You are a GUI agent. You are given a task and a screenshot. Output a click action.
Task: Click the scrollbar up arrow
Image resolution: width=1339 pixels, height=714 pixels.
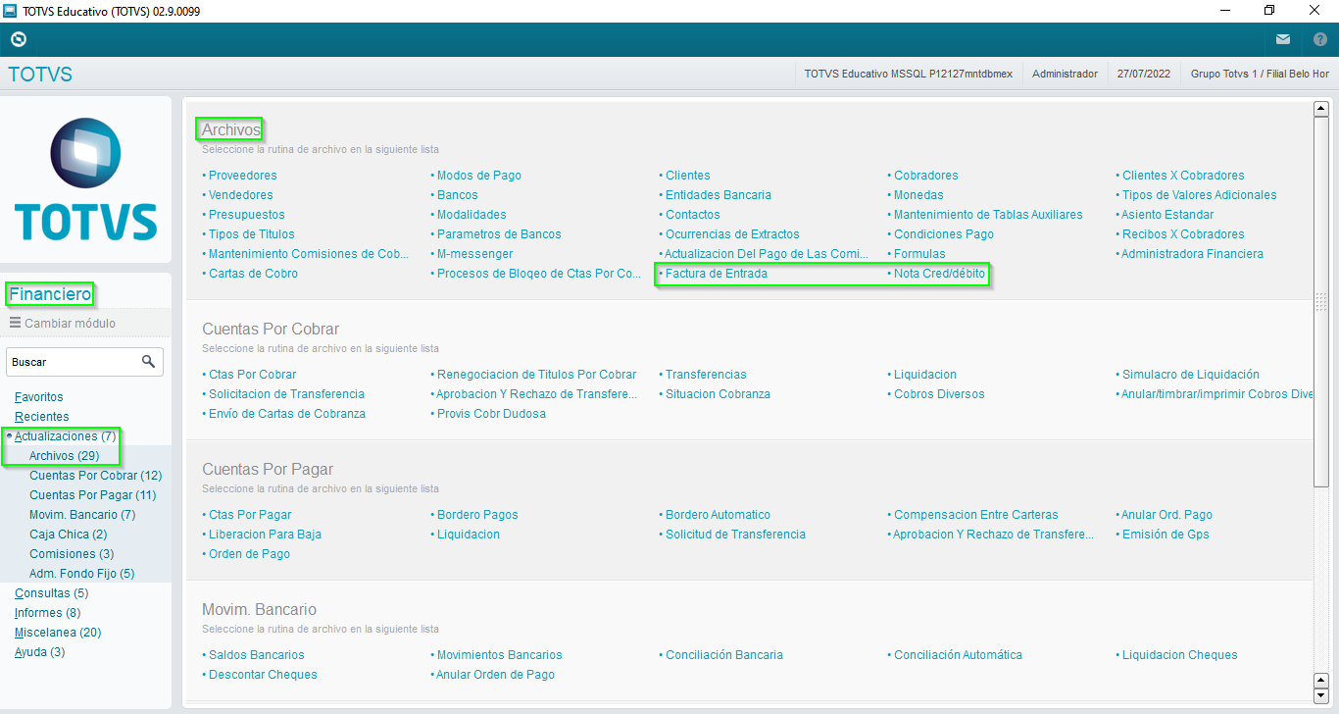click(x=1320, y=109)
